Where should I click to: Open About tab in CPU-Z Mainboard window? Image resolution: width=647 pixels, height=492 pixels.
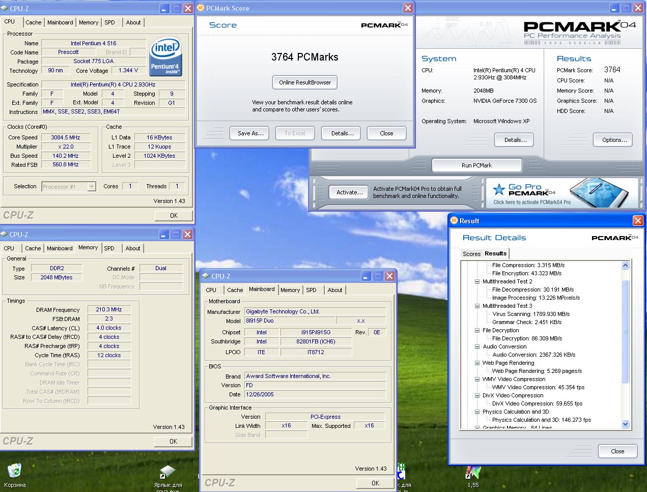[x=335, y=290]
